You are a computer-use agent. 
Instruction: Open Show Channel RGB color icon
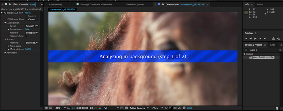(100, 108)
